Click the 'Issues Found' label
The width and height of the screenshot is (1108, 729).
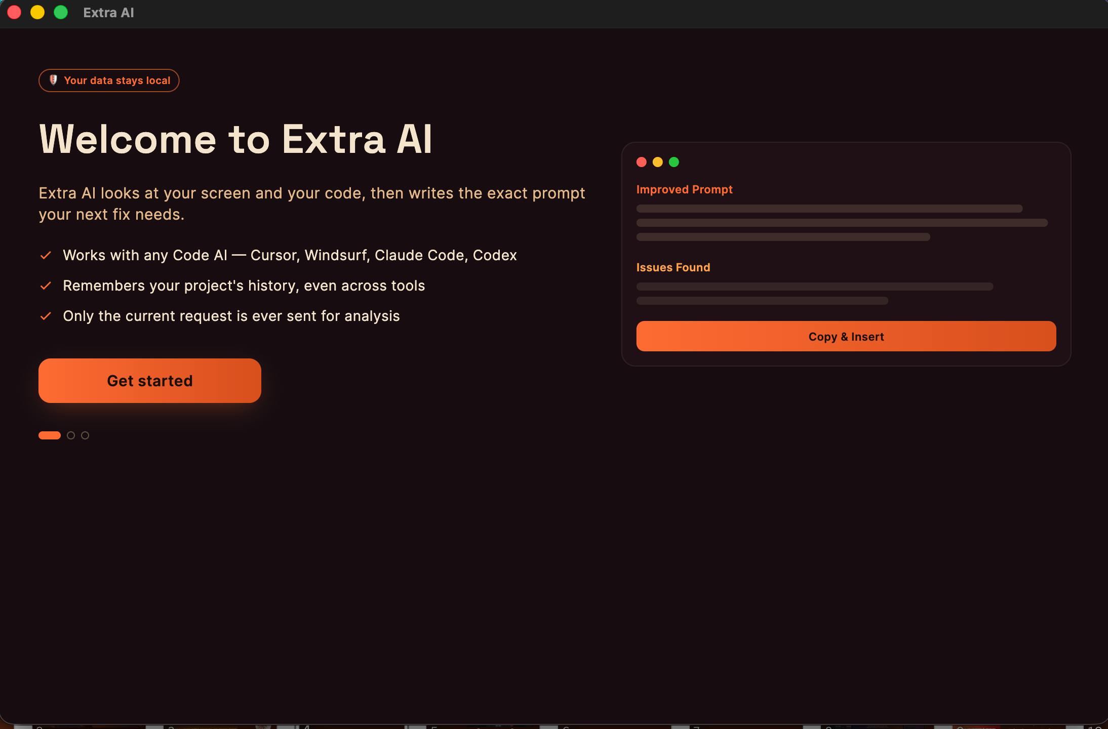[674, 267]
